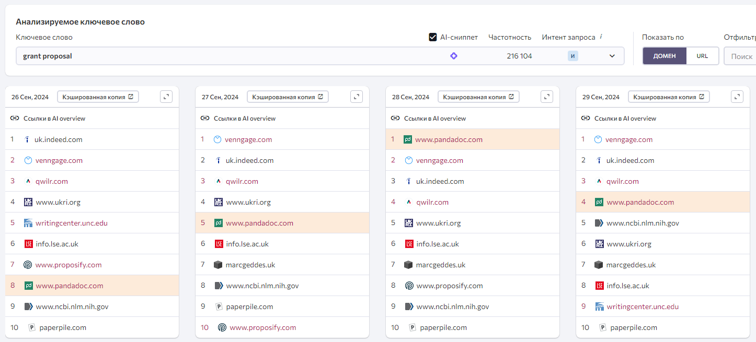Switch to URL view tab
This screenshot has width=756, height=342.
702,56
